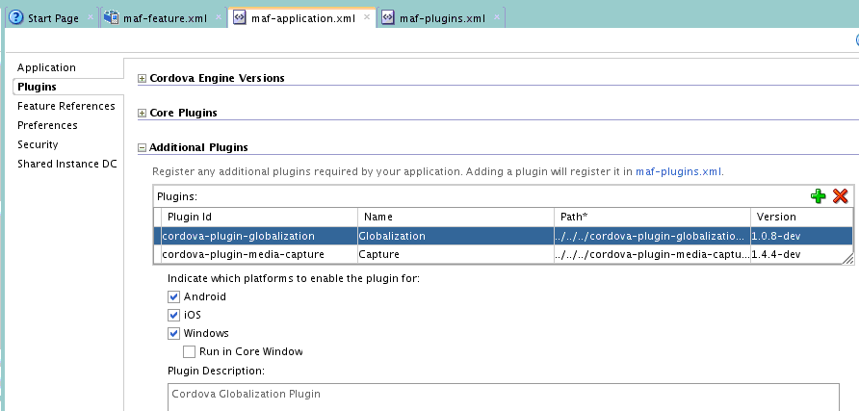Click the media-capture plugin path cell

pos(652,254)
